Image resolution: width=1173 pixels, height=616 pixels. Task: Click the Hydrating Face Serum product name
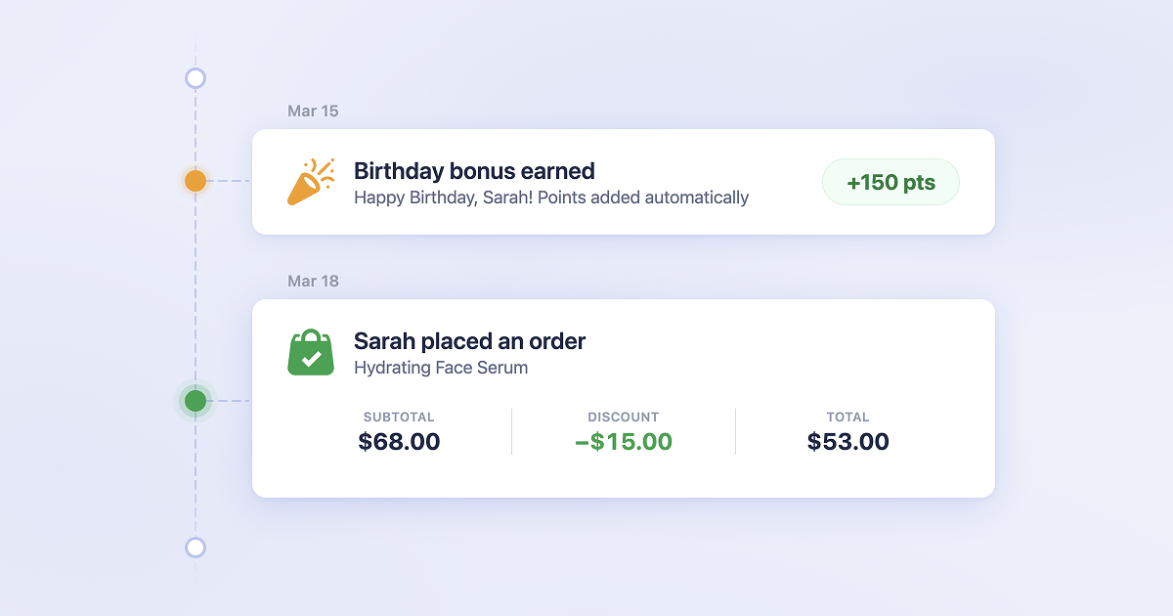(x=440, y=368)
